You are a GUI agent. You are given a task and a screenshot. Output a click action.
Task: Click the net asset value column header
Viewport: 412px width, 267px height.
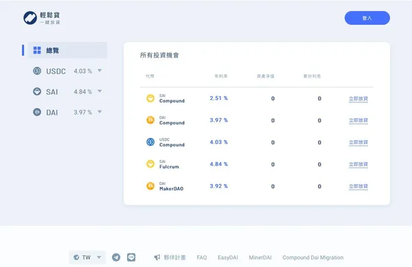pos(265,76)
